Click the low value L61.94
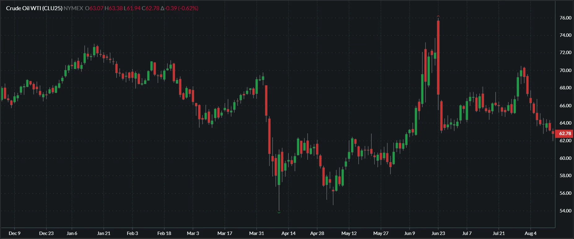The image size is (574, 239). 132,8
